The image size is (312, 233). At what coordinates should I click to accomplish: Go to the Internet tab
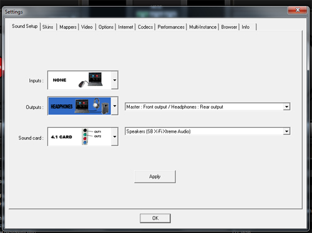[125, 27]
